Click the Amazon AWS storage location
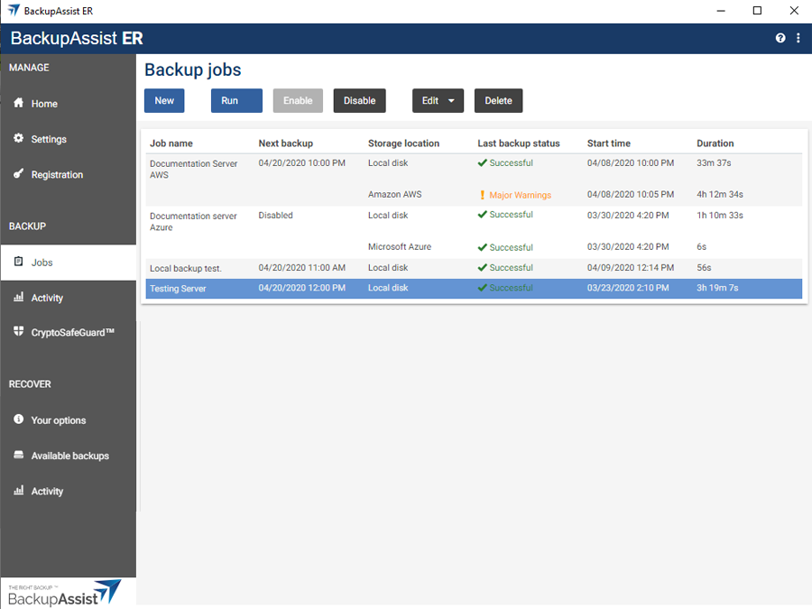 click(394, 195)
